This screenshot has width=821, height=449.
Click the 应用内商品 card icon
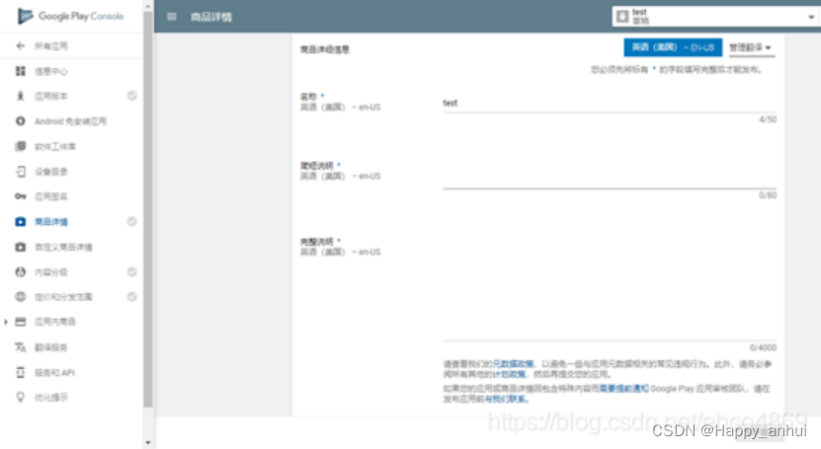click(21, 322)
